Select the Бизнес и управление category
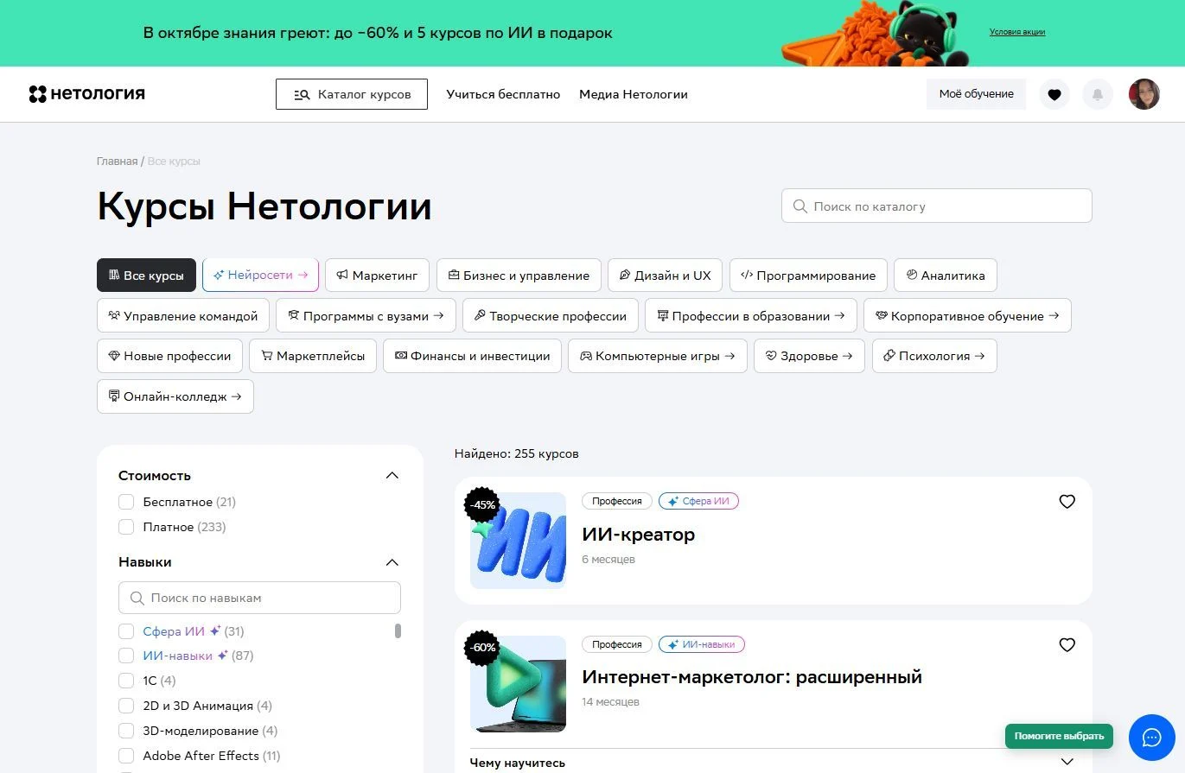Image resolution: width=1185 pixels, height=773 pixels. point(519,276)
